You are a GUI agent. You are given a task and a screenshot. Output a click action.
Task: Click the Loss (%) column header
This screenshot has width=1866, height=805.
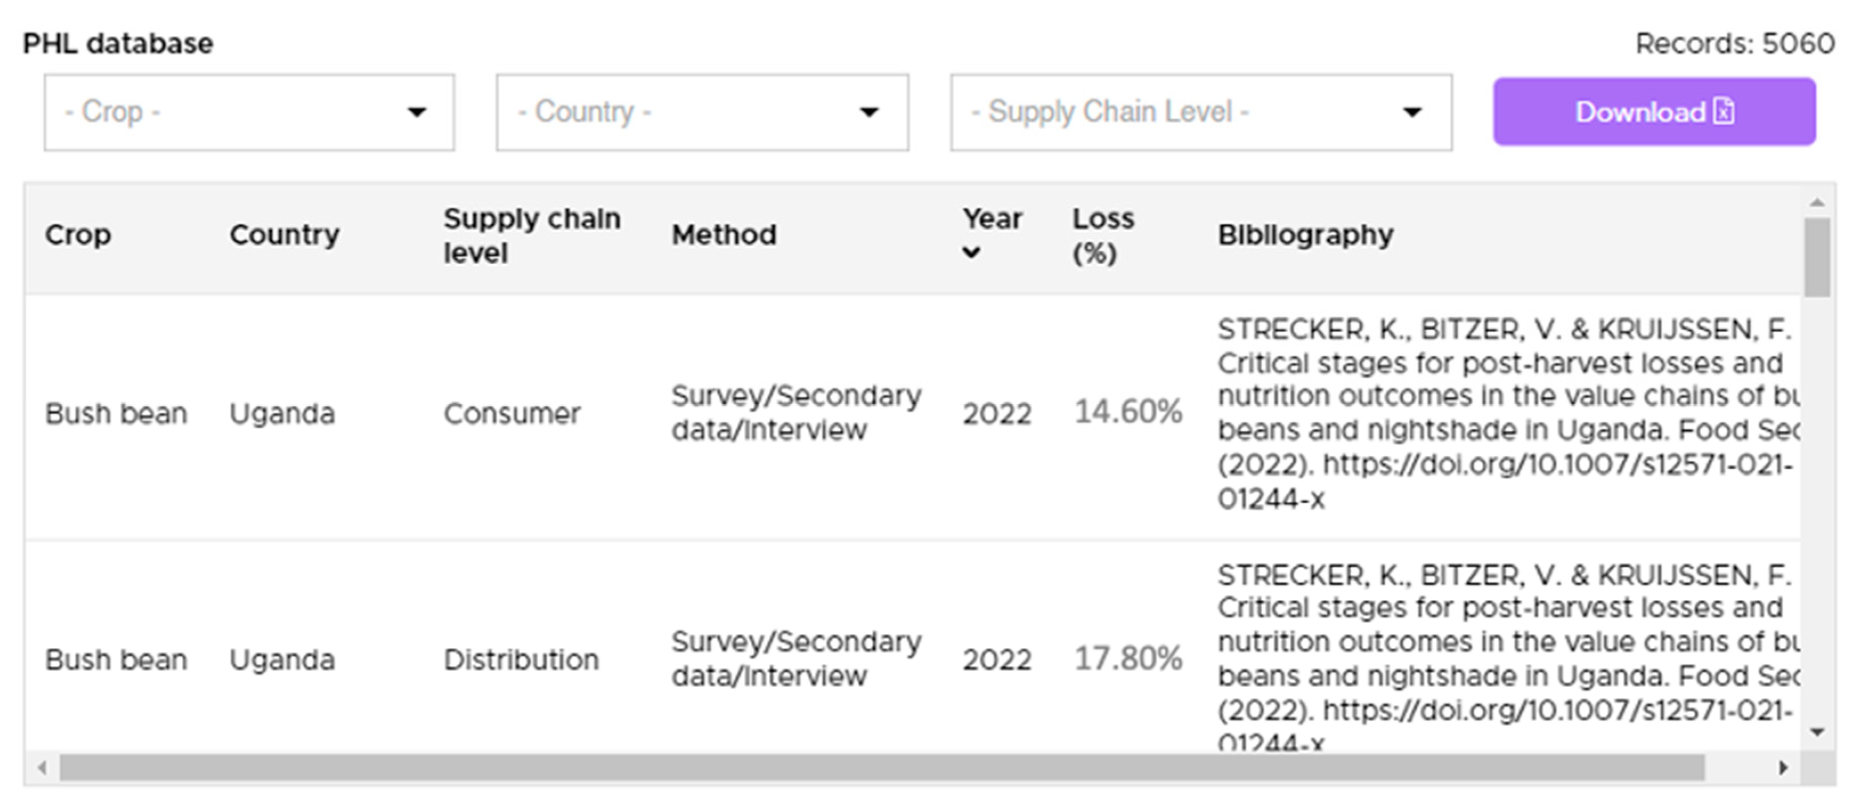pos(1103,235)
